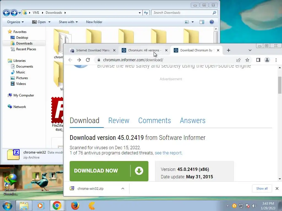
Task: Open the Answers page tab
Action: (192, 120)
